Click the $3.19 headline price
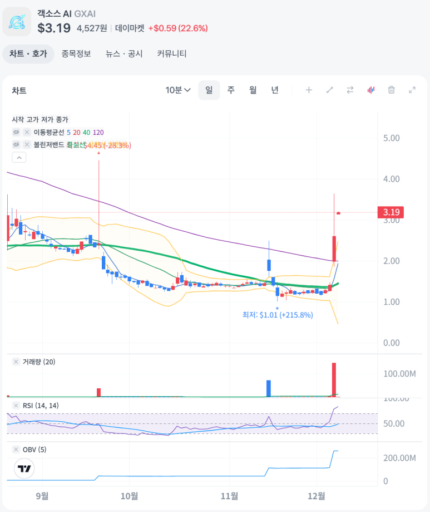 54,28
